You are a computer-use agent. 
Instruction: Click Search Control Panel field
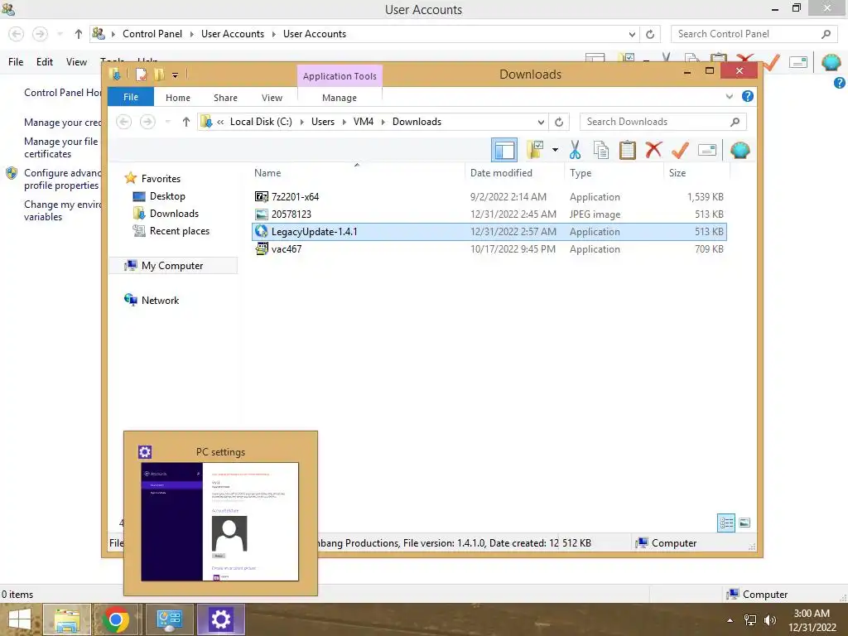[x=754, y=34]
